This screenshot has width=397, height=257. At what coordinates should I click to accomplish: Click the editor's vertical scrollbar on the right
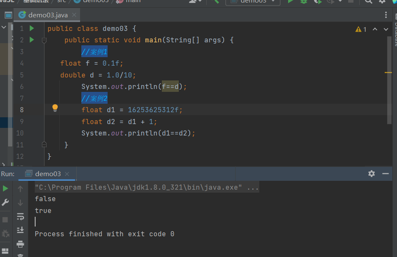click(x=389, y=80)
